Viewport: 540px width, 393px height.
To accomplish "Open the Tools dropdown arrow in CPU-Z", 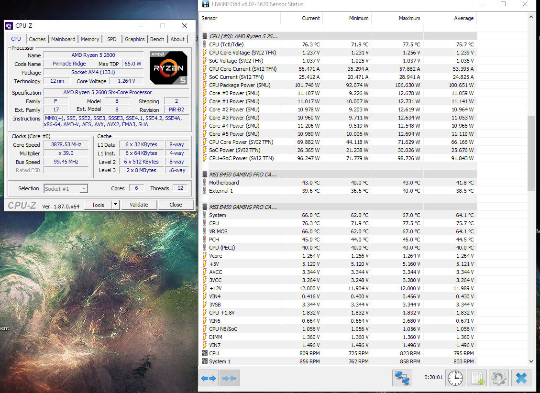I will [116, 205].
